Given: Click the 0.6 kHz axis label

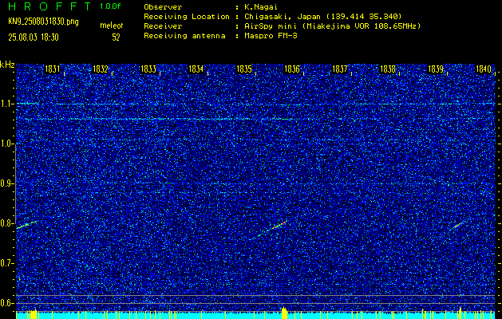Looking at the screenshot, I should (x=6, y=303).
